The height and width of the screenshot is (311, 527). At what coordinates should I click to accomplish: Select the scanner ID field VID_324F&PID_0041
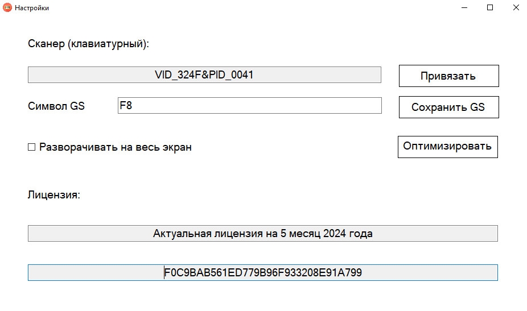coord(204,74)
